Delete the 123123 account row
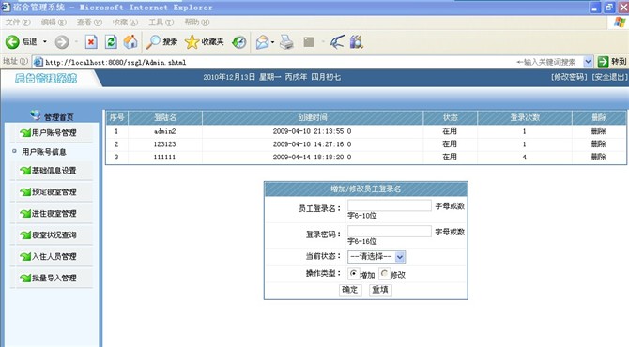629x347 pixels. click(599, 143)
